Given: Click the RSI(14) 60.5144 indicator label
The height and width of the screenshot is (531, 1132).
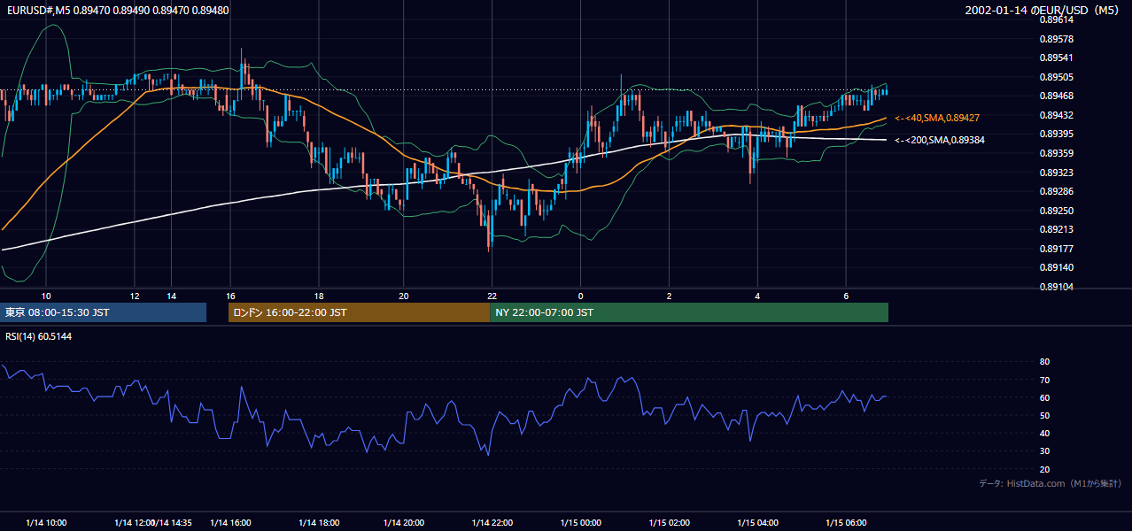Looking at the screenshot, I should click(x=39, y=336).
